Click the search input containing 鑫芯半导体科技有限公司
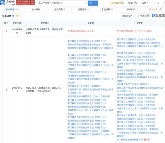 [x=62, y=3]
